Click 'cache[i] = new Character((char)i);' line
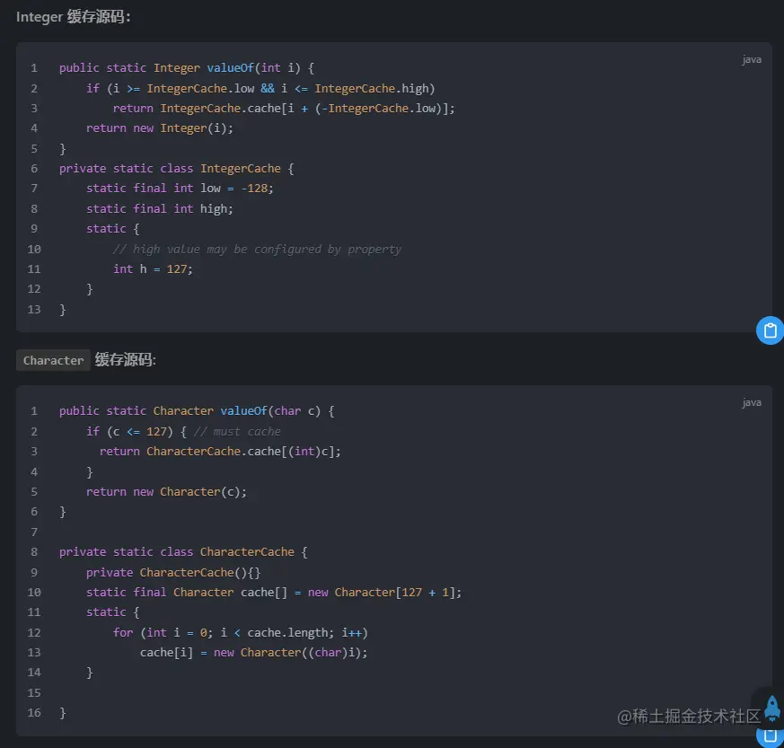 [x=253, y=653]
